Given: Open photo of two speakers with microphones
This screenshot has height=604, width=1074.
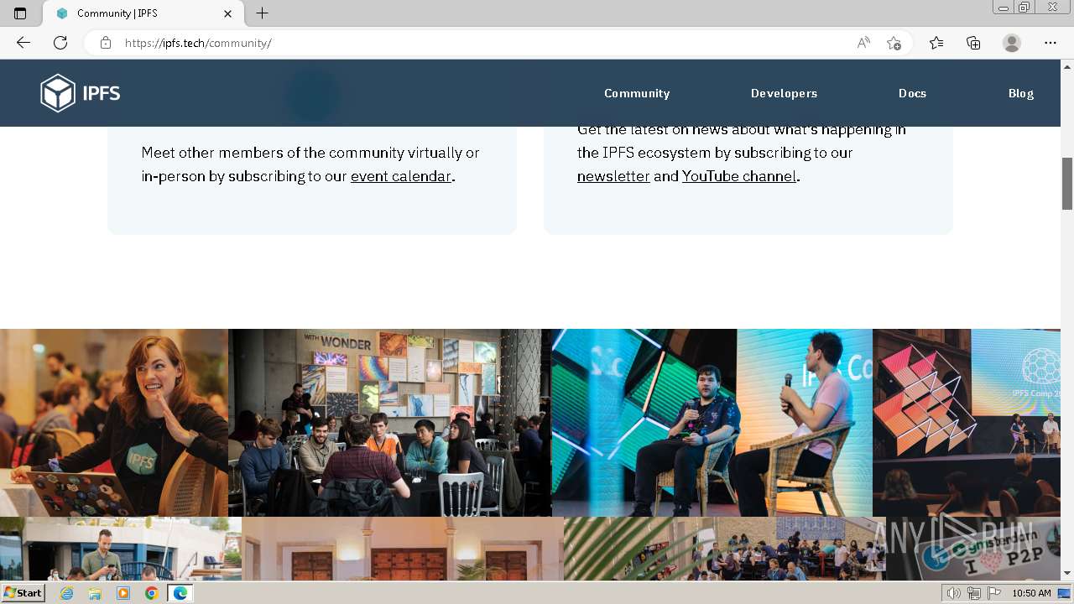Looking at the screenshot, I should (x=712, y=422).
